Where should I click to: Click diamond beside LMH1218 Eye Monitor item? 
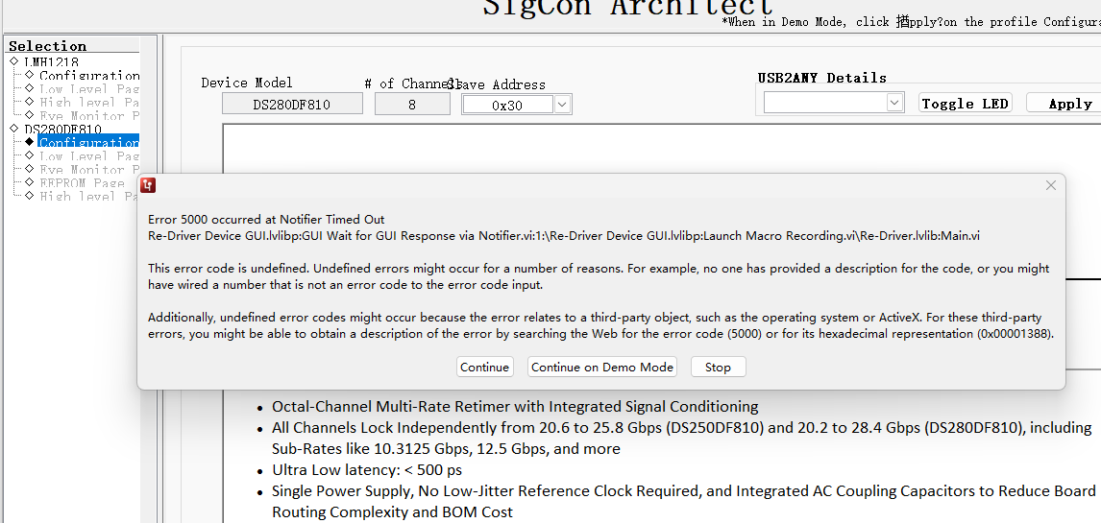[x=30, y=115]
